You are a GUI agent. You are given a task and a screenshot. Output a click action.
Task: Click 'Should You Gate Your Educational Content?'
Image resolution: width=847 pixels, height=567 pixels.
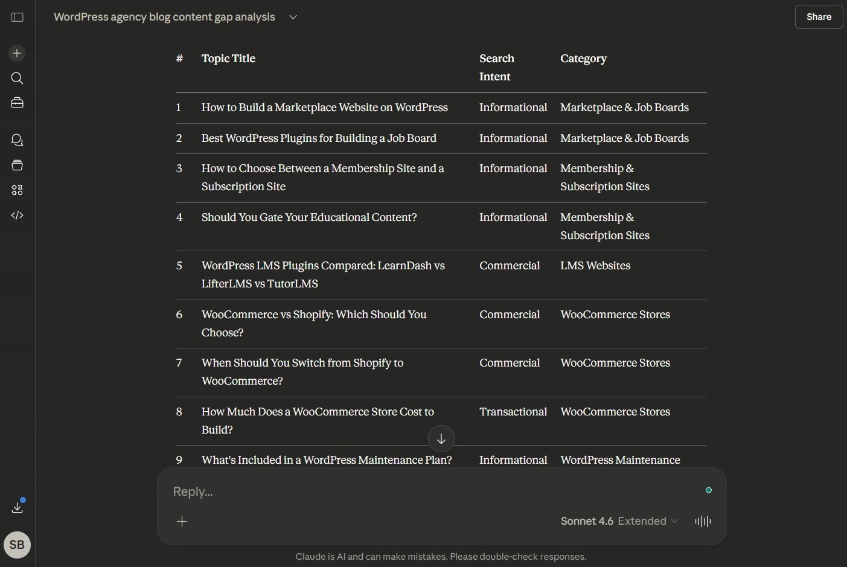(309, 217)
